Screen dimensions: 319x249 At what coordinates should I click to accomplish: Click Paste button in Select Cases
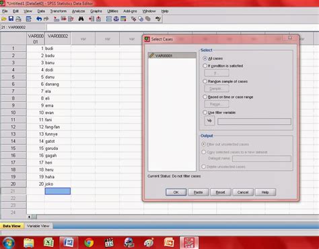click(x=199, y=192)
